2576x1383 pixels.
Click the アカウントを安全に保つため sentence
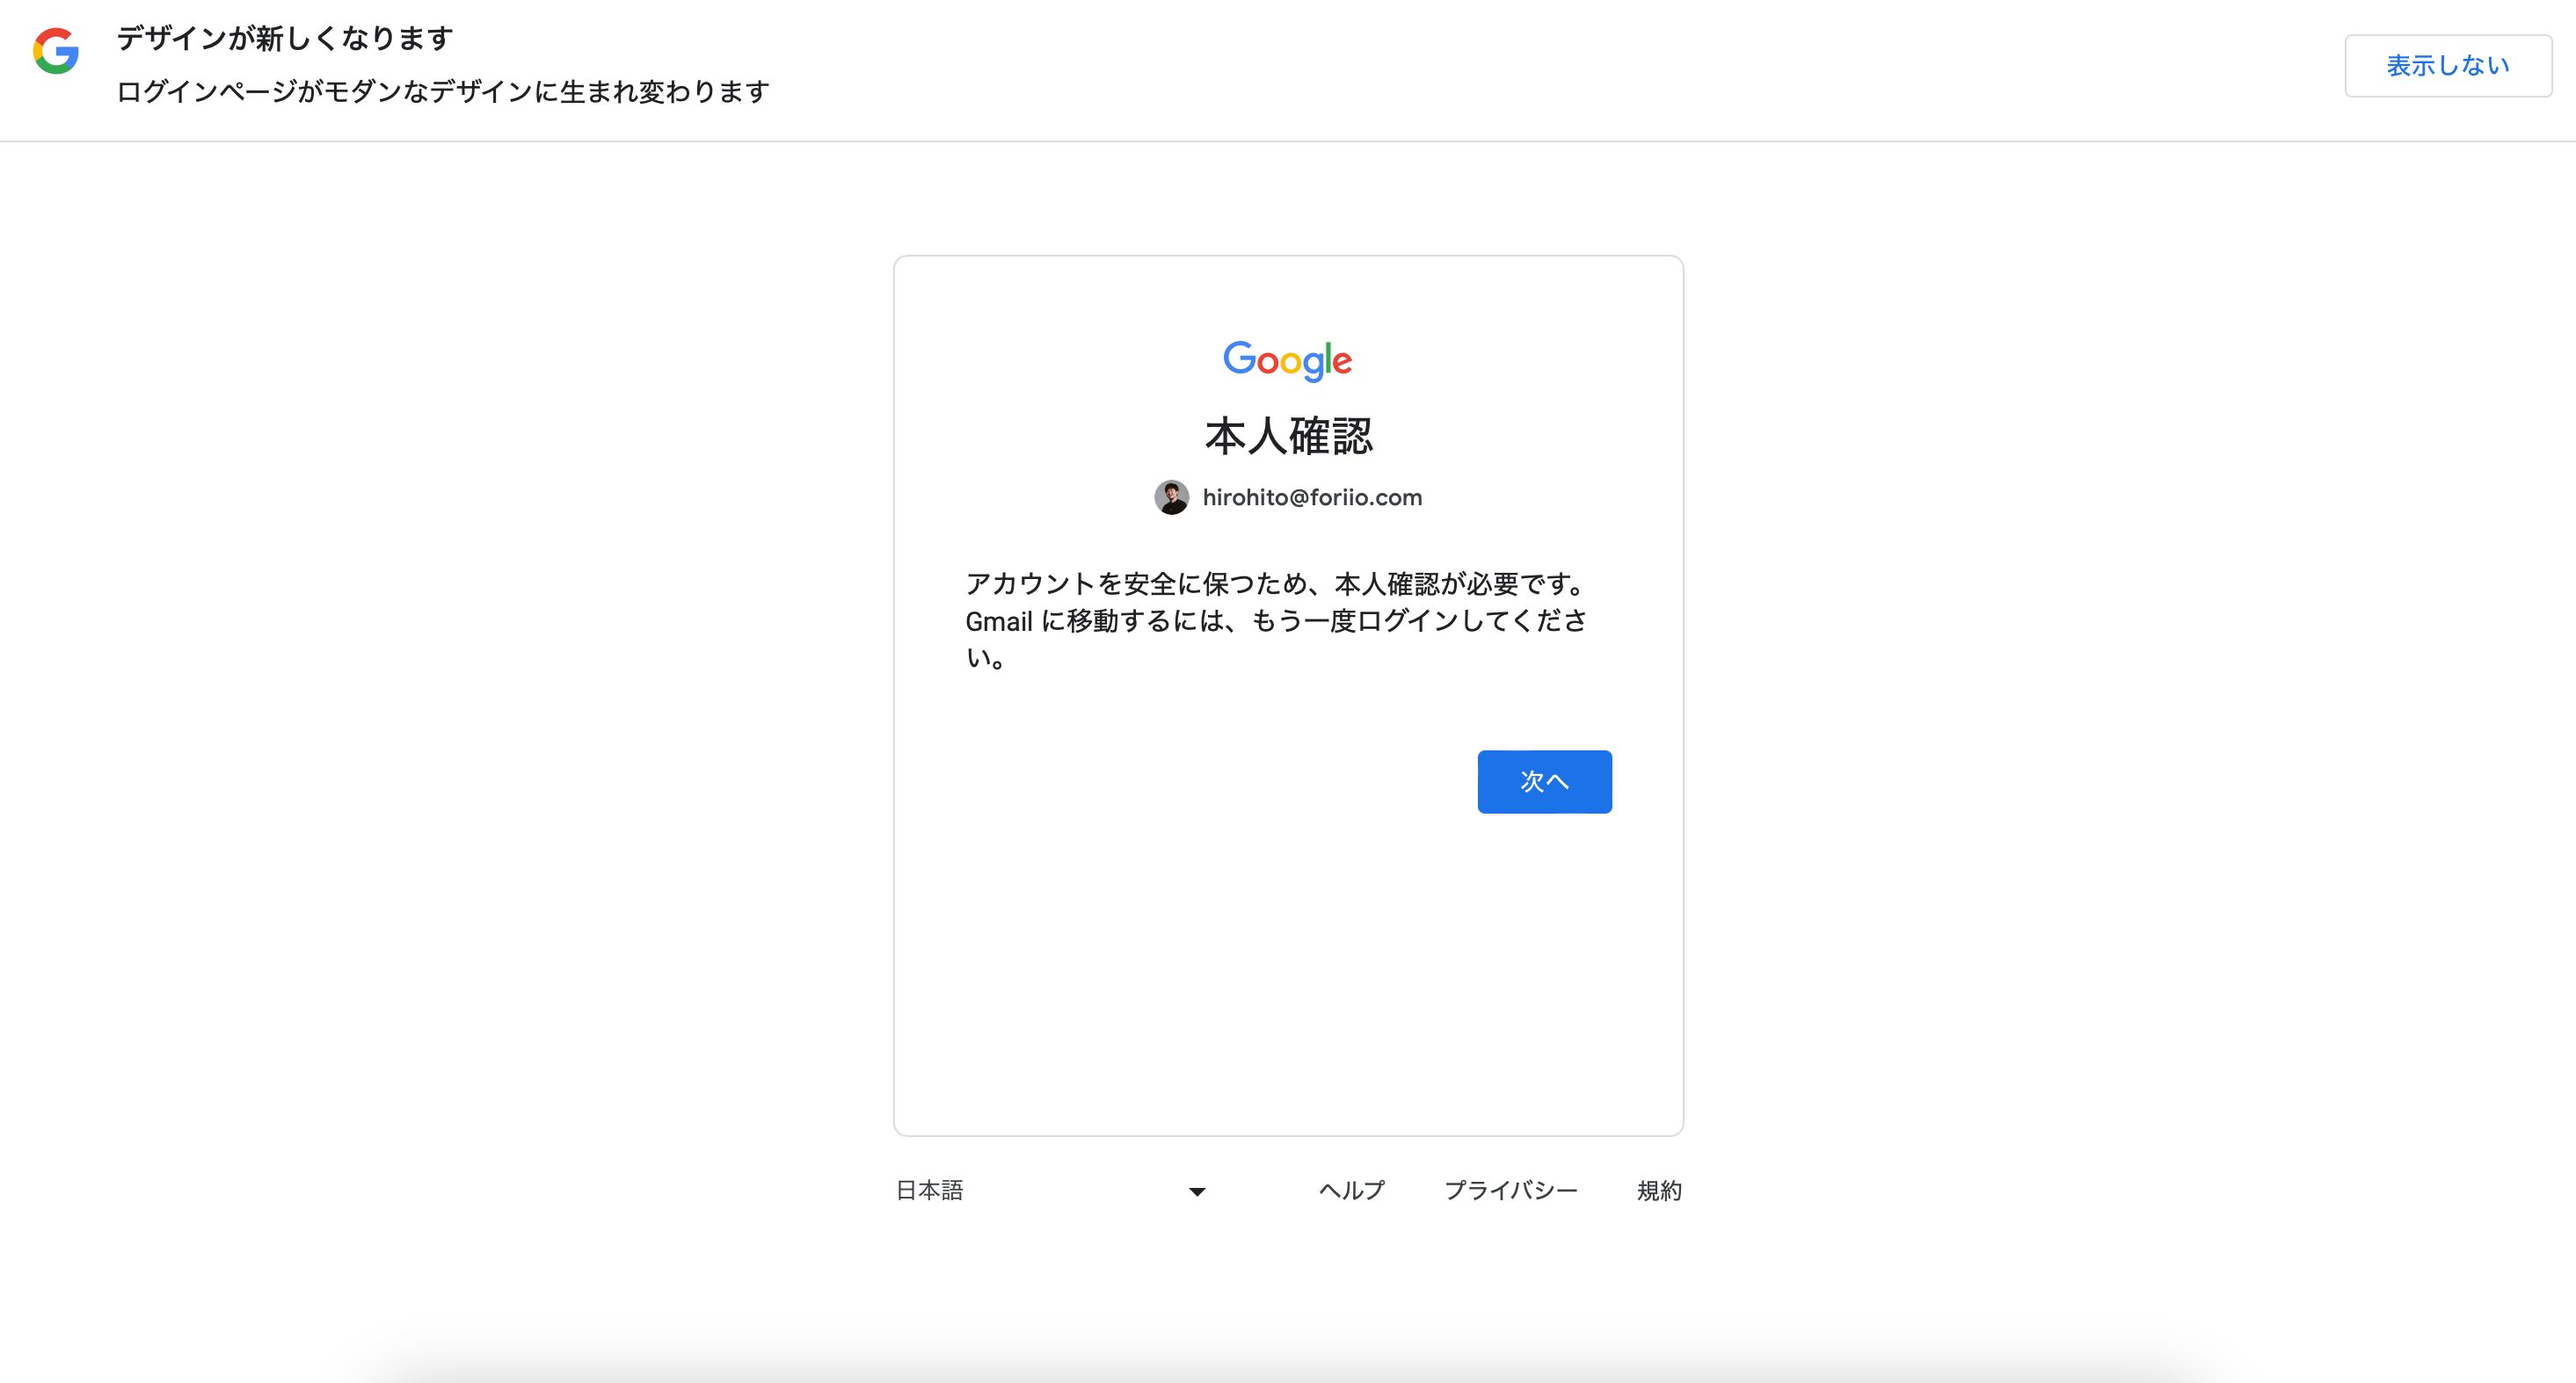1275,584
